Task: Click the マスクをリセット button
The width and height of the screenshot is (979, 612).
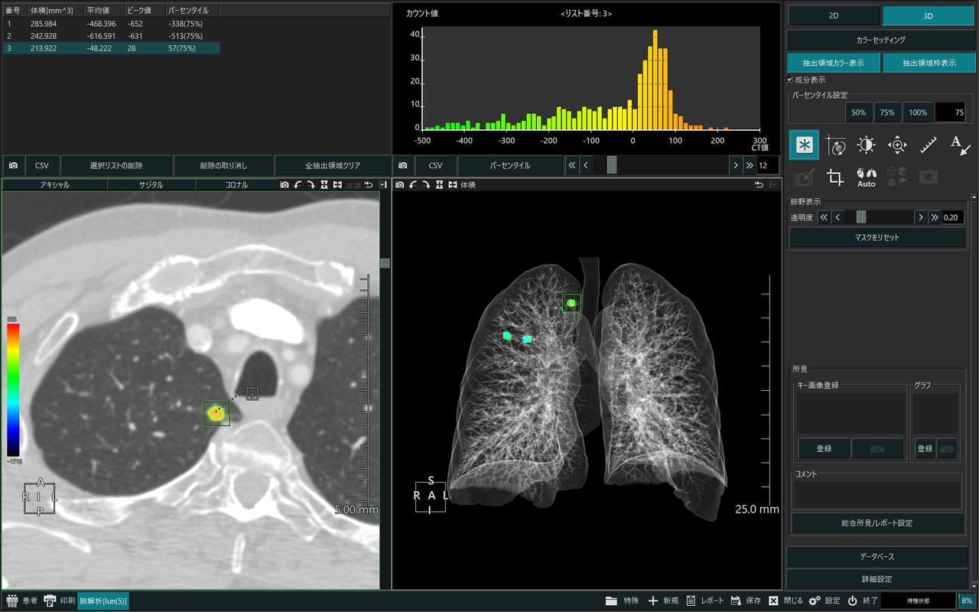Action: click(877, 237)
